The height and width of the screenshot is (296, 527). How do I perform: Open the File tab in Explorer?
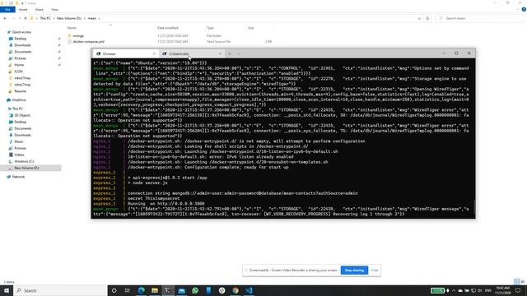click(7, 9)
